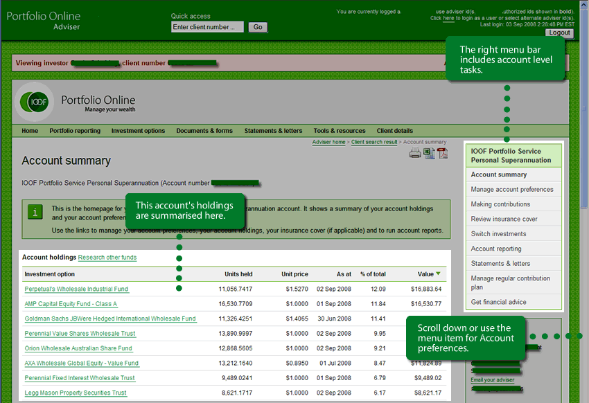Select Review insurance cover
This screenshot has height=403, width=589.
(x=513, y=219)
